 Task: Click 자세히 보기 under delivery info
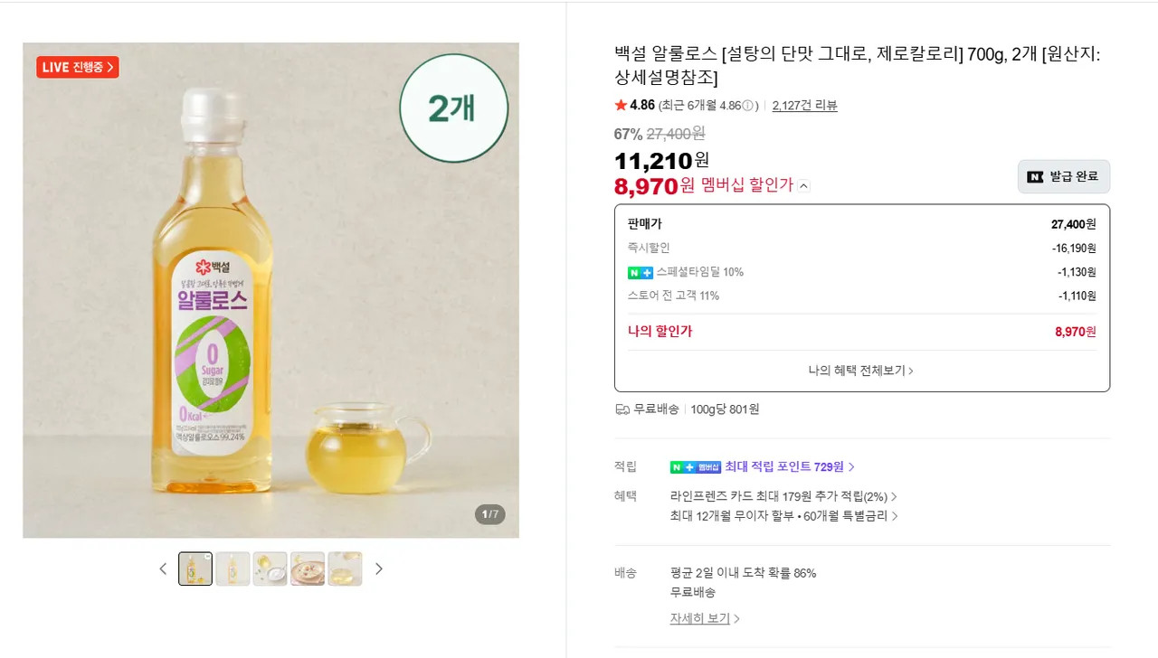coord(705,619)
